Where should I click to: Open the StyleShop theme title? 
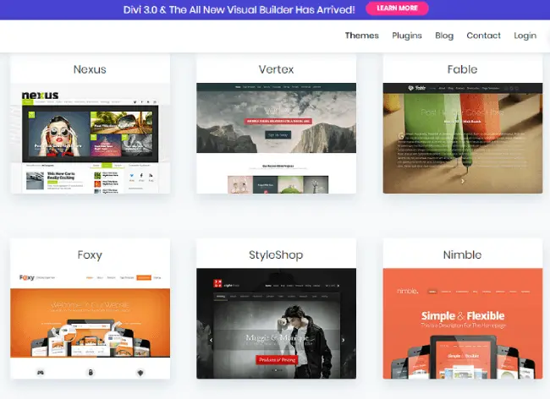276,254
